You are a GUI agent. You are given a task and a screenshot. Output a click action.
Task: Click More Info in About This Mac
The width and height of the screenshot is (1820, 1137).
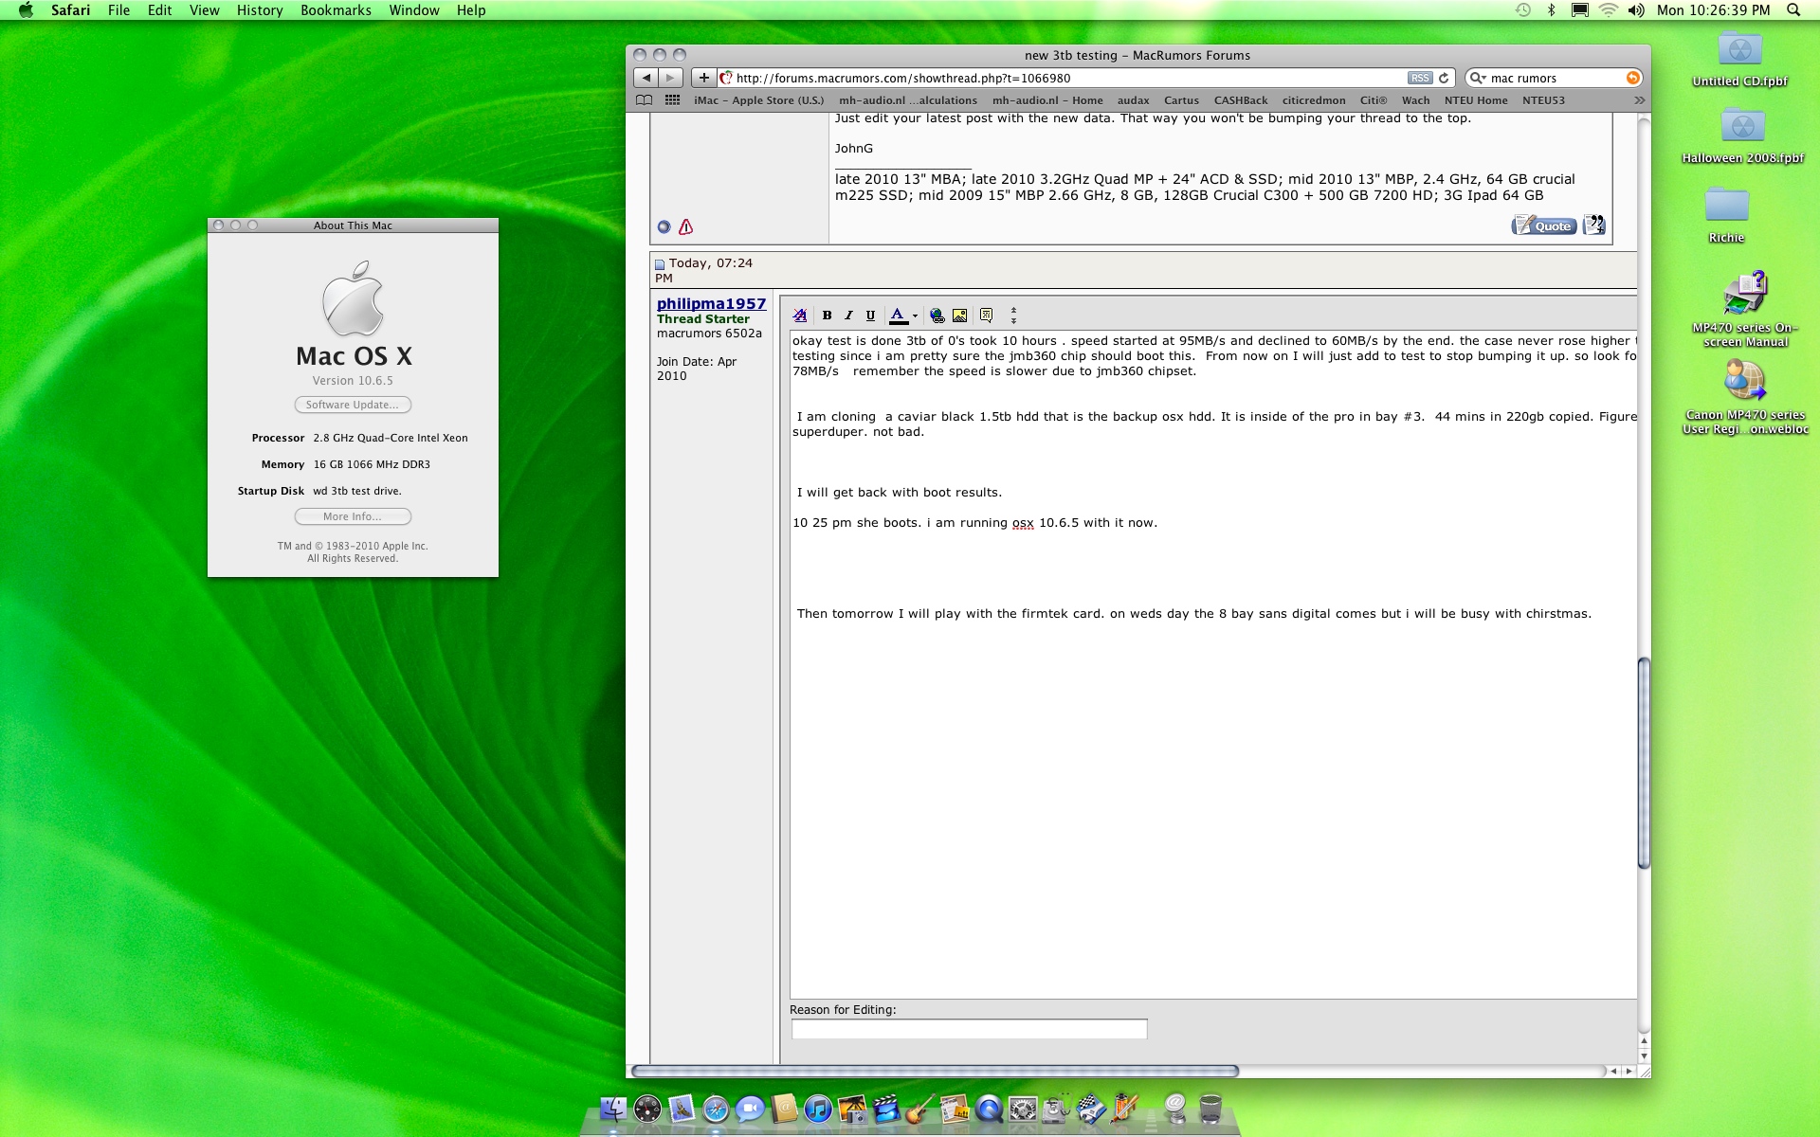point(353,516)
